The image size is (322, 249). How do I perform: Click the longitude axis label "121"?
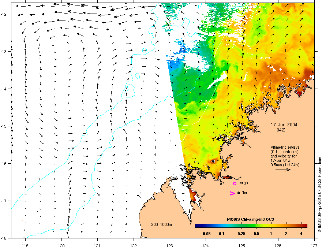click(x=97, y=245)
